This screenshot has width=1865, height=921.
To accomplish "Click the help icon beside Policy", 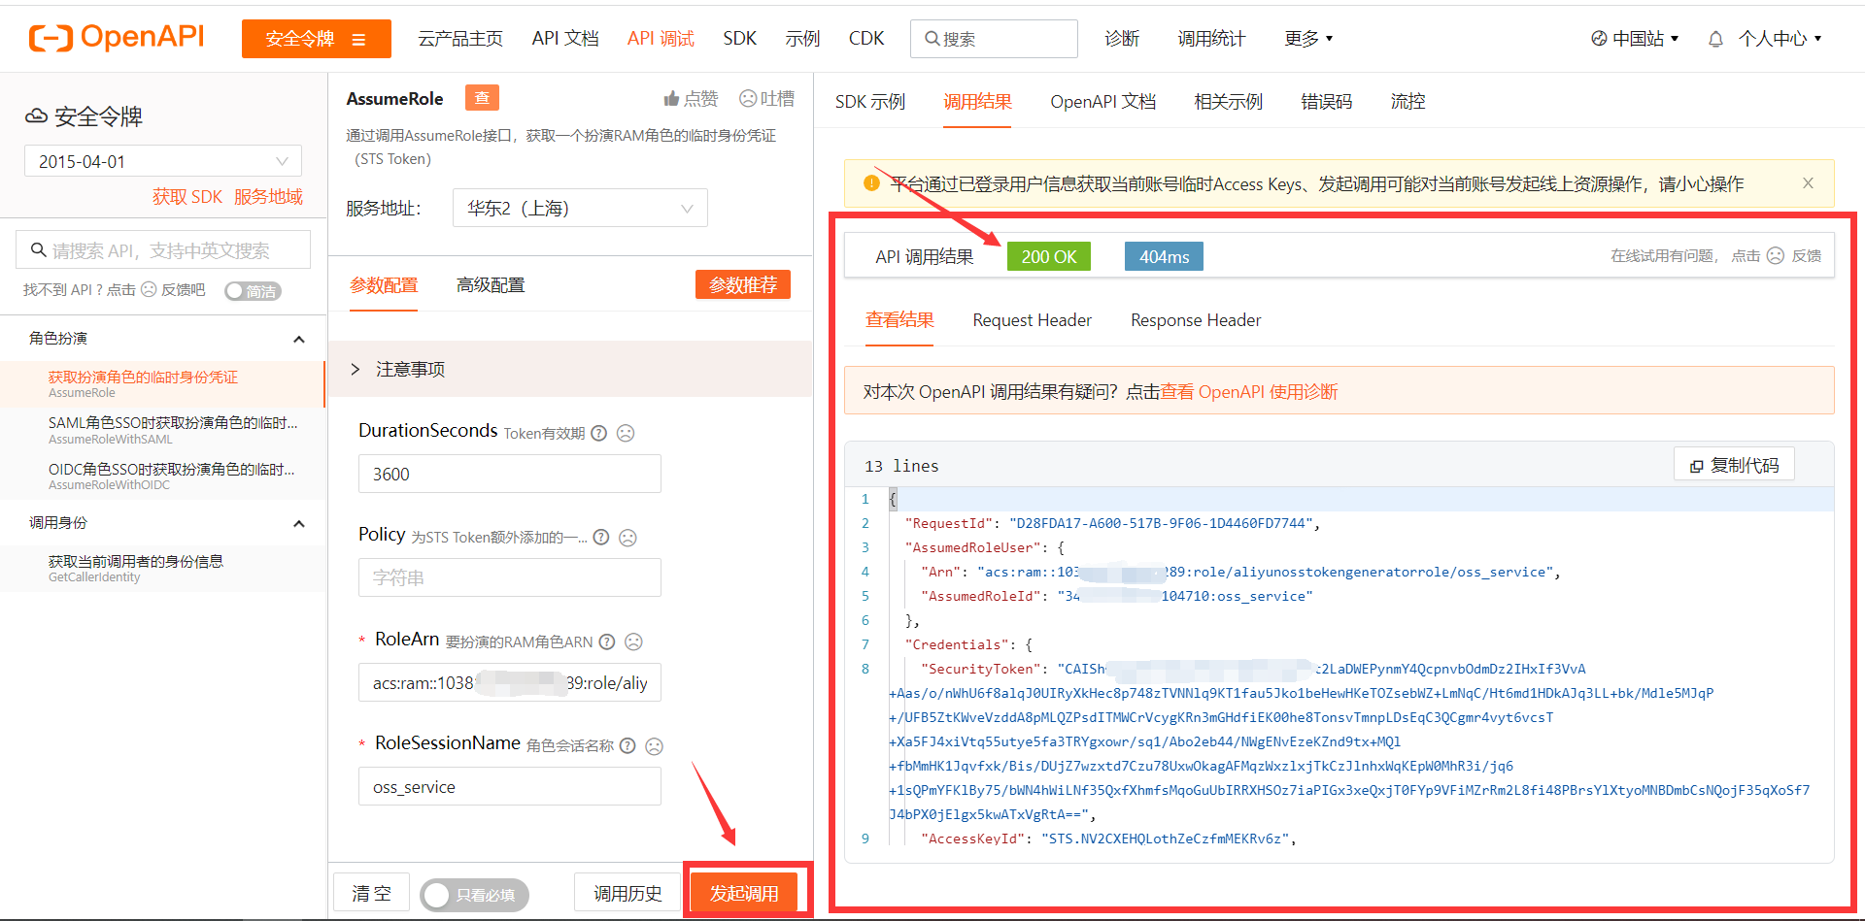I will point(601,537).
